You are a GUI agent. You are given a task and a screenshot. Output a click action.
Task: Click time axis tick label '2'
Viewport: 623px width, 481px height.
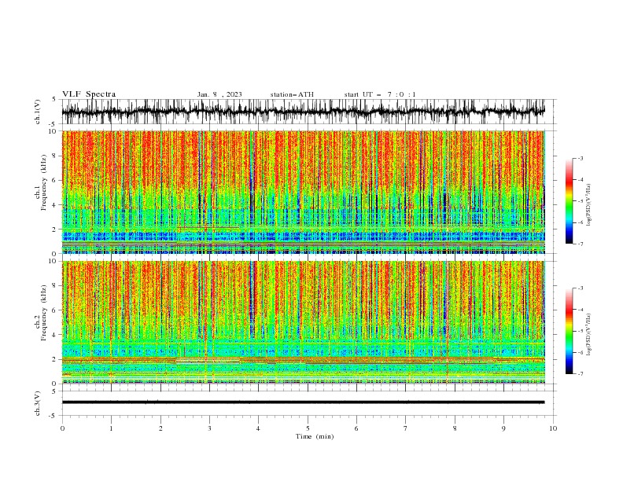(x=160, y=428)
